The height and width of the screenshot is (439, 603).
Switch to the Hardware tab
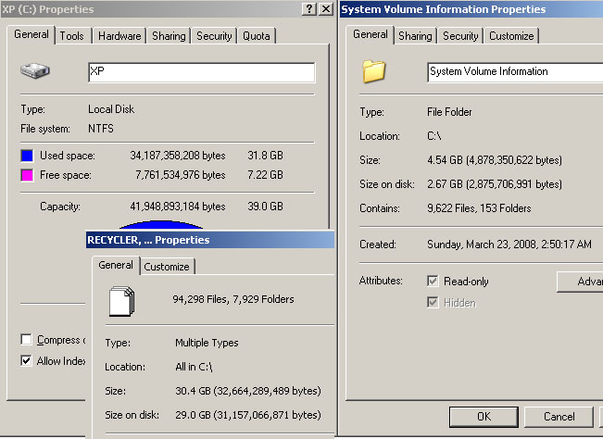[x=119, y=36]
